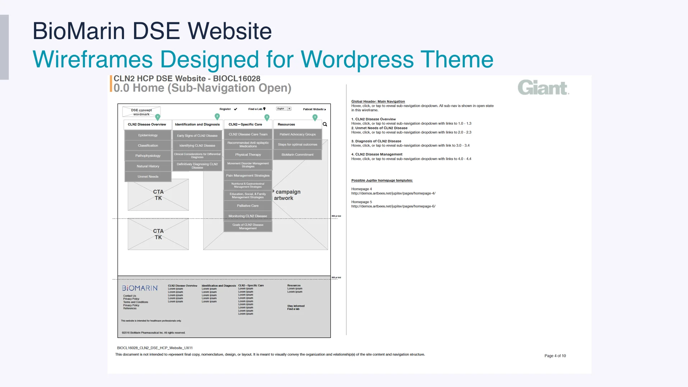Click the upper CTA TK placeholder
Screen dimensions: 688x387
click(x=158, y=195)
